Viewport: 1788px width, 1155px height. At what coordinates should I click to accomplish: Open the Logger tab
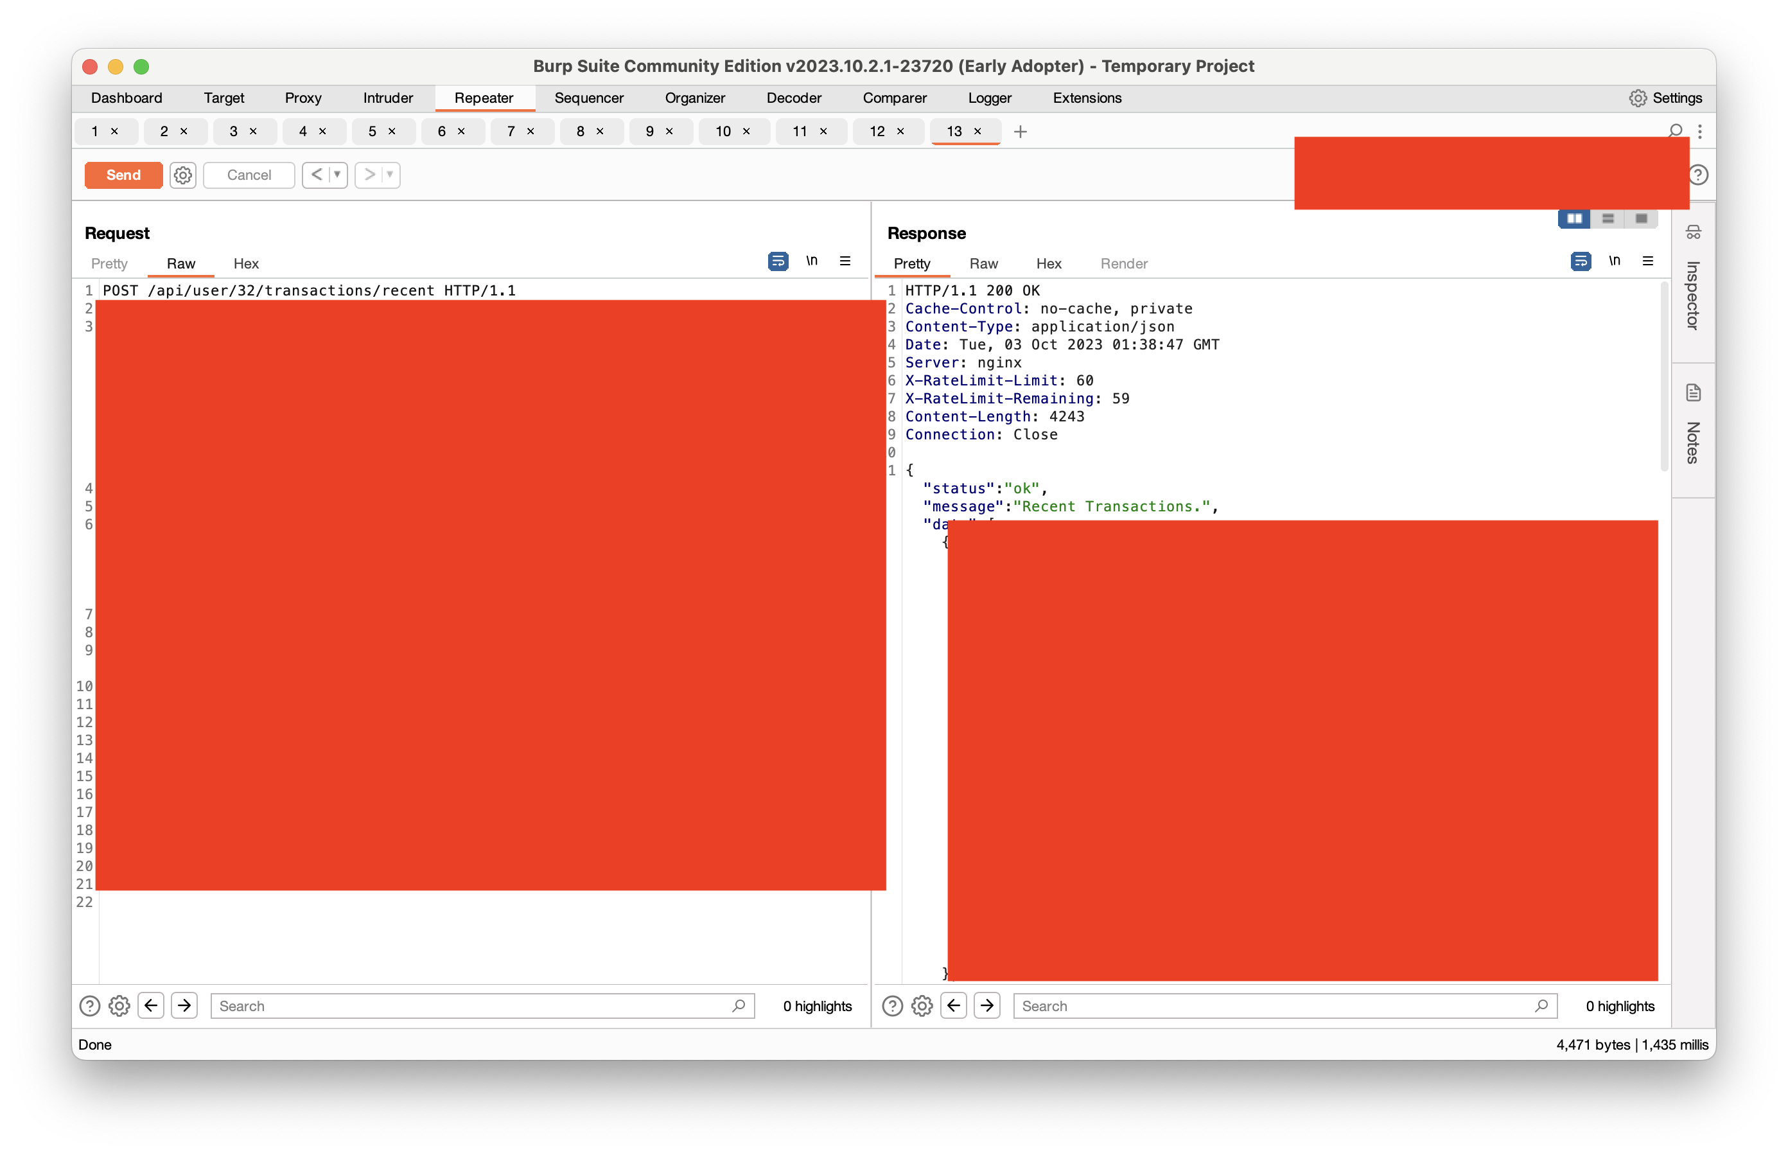click(x=989, y=98)
